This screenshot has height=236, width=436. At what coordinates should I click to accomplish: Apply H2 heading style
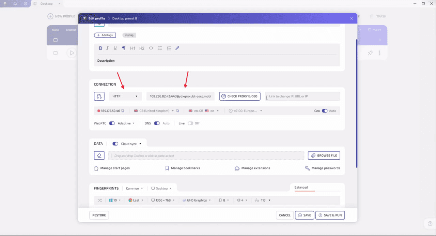(142, 48)
